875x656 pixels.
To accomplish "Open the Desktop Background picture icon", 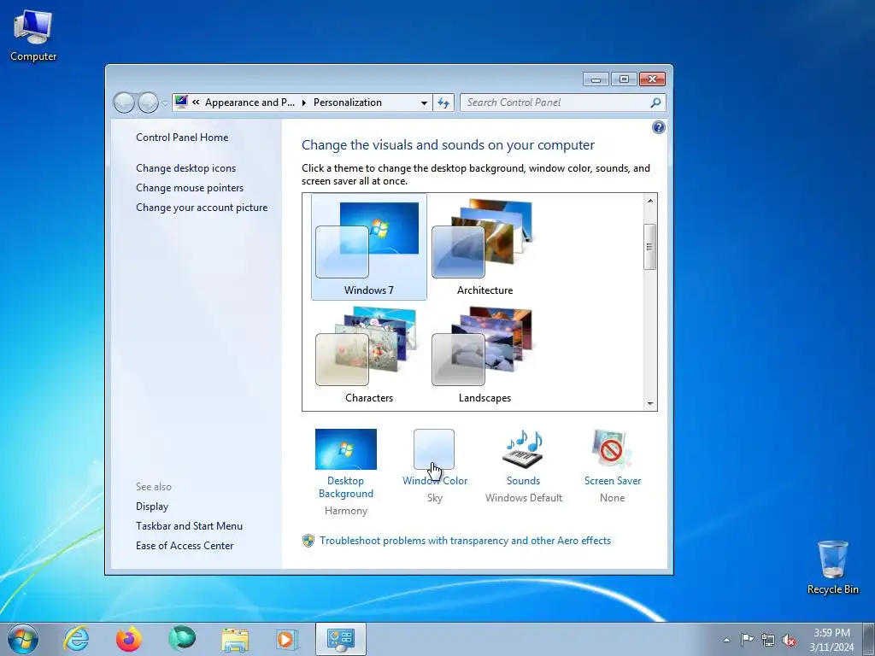I will click(x=345, y=449).
